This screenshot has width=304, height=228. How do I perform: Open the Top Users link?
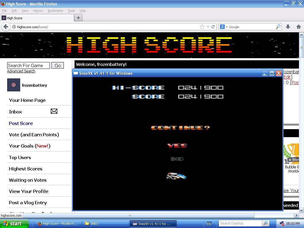(20, 157)
